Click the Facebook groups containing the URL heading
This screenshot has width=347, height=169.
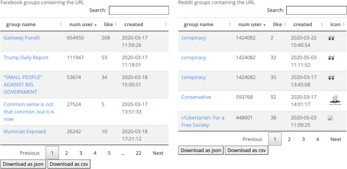42,3
